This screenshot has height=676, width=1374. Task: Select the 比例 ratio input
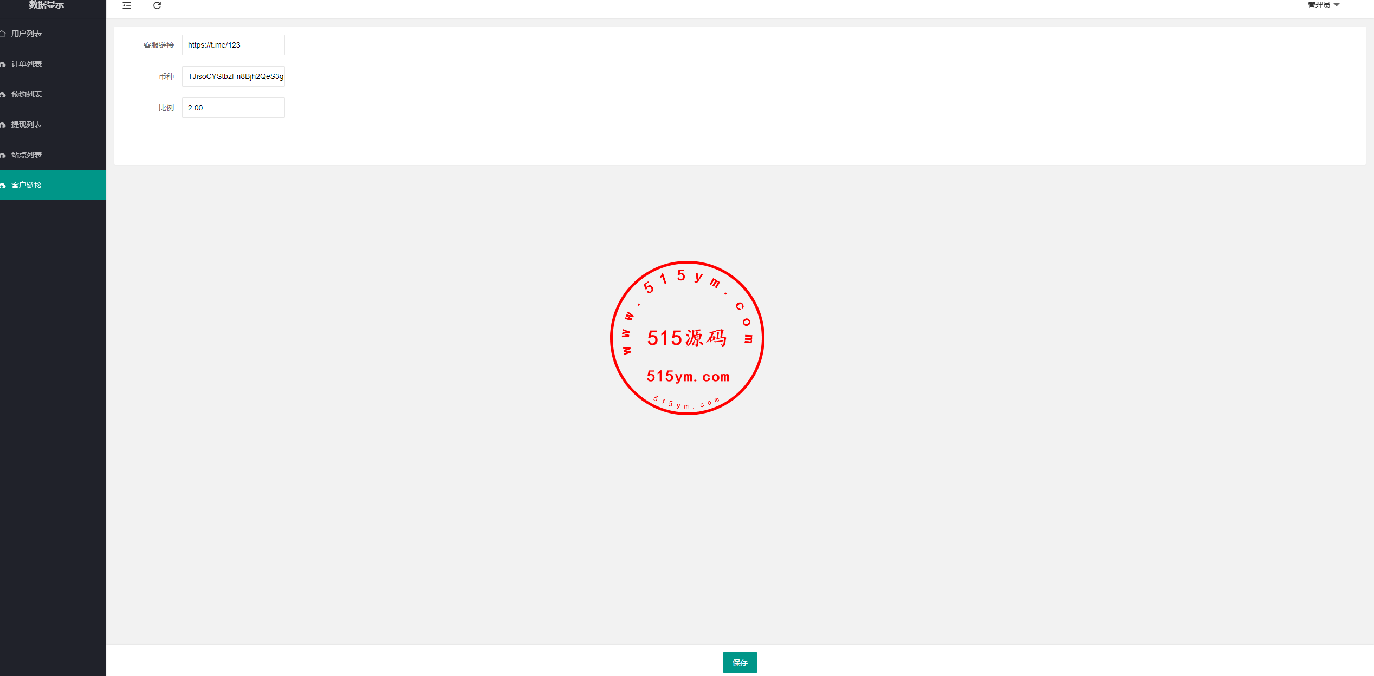click(234, 108)
